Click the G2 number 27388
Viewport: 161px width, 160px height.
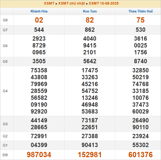point(90,136)
